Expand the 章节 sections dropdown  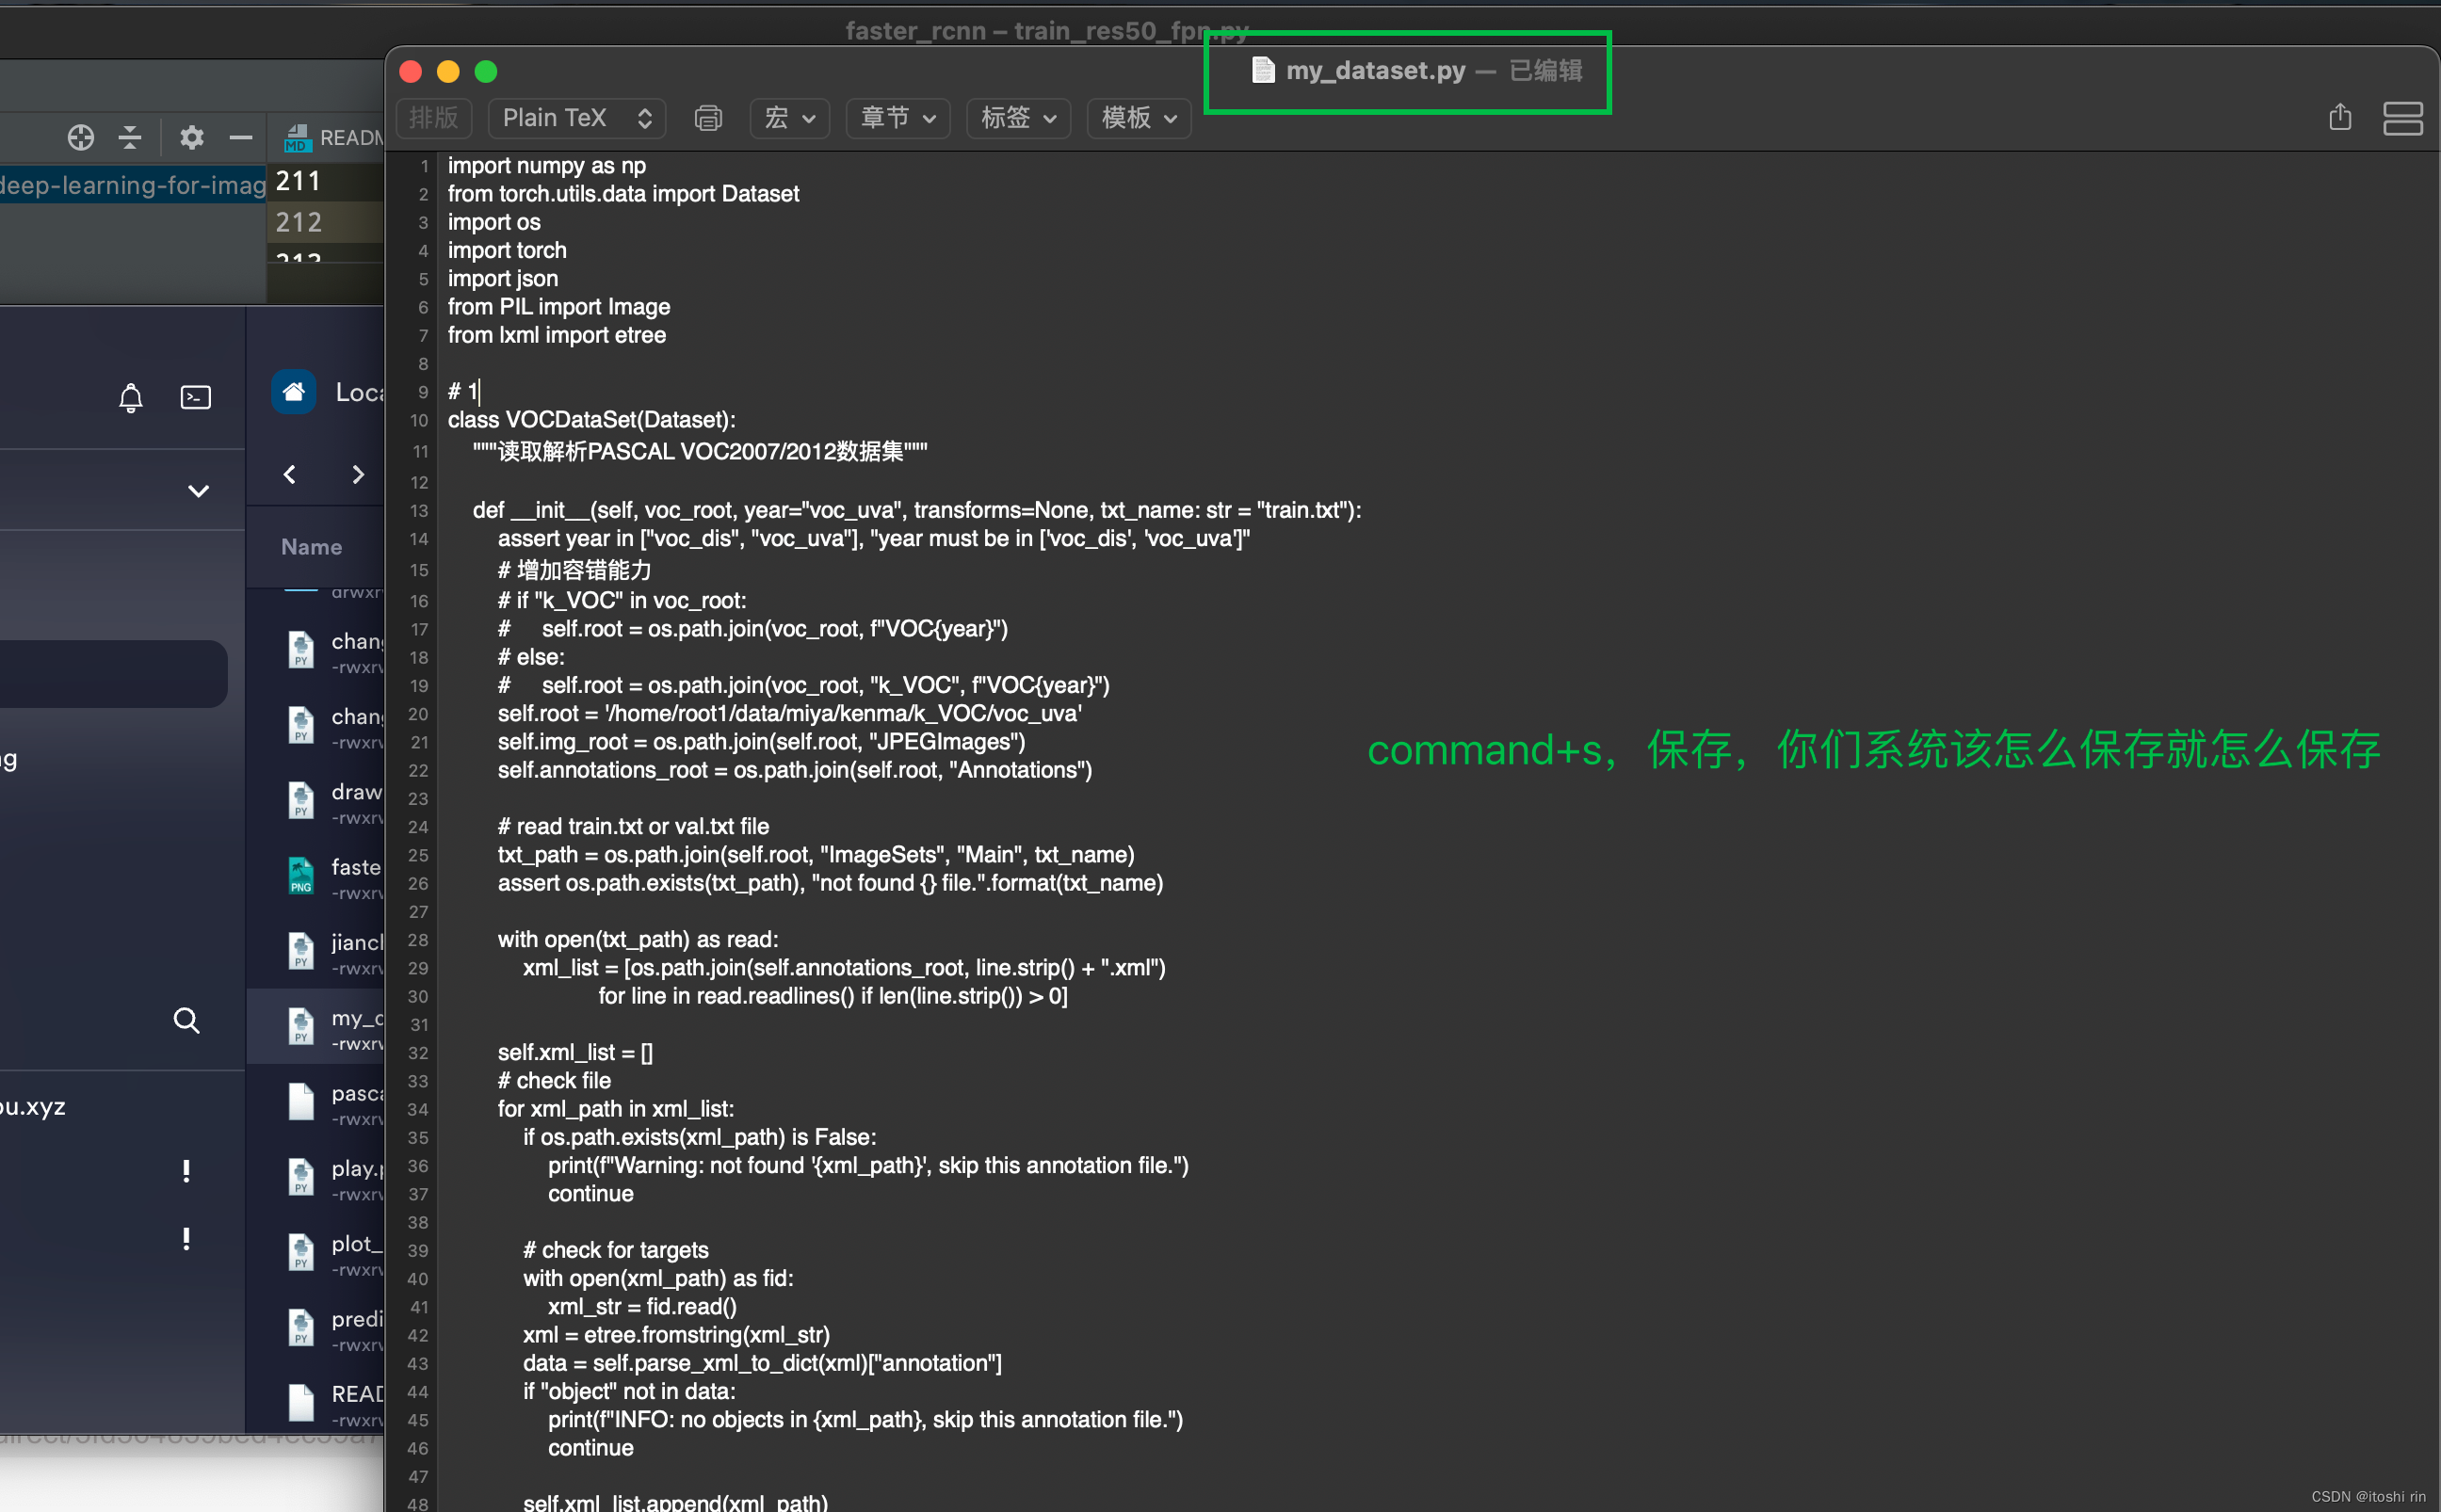(897, 118)
